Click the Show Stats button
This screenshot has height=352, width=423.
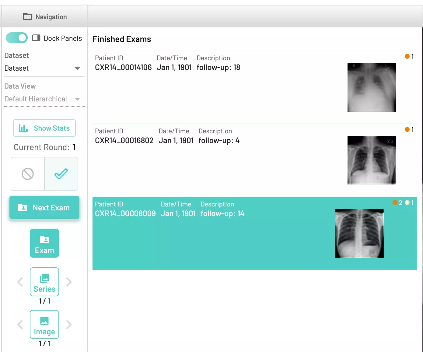tap(44, 128)
